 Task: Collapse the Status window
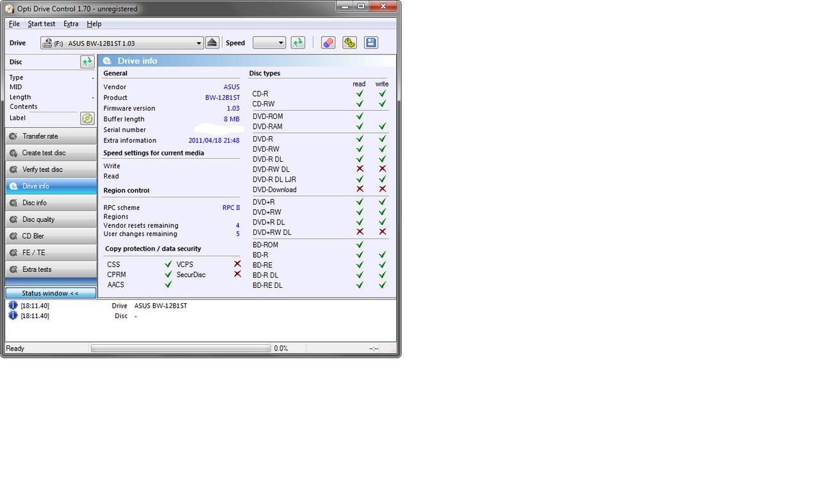(51, 293)
